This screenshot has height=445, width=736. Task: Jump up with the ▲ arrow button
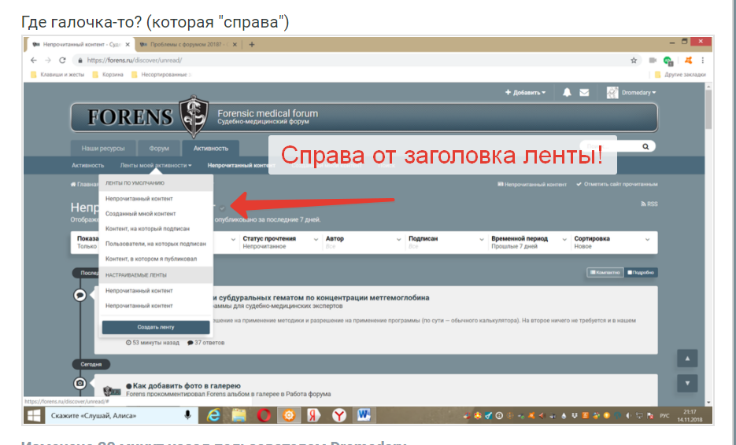pyautogui.click(x=687, y=359)
